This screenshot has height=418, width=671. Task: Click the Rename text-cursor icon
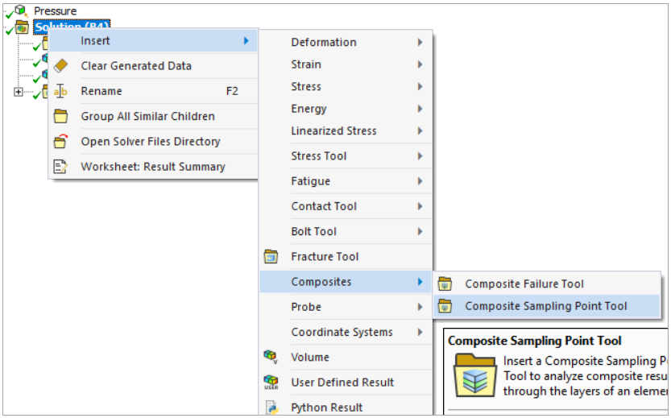coord(60,91)
